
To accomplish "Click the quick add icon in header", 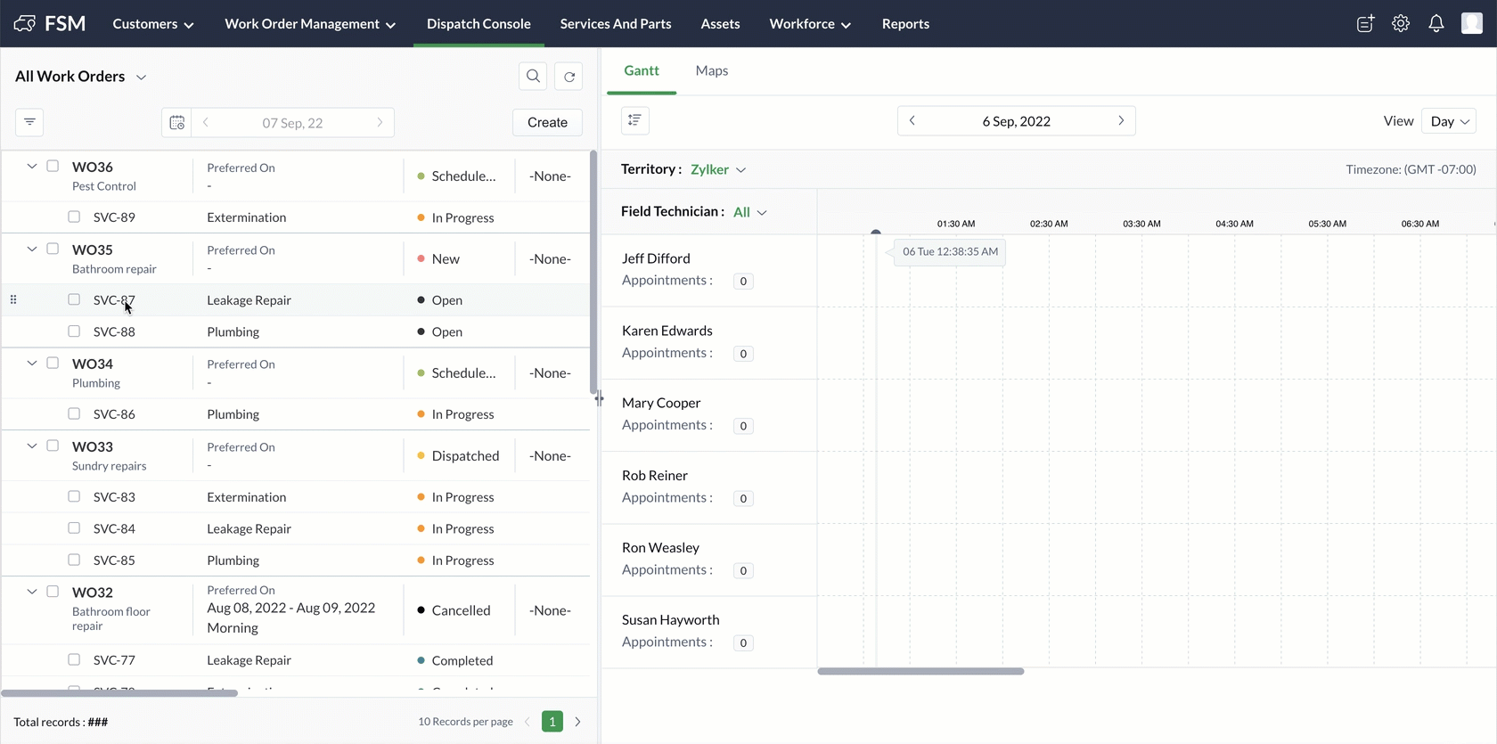I will pos(1365,24).
